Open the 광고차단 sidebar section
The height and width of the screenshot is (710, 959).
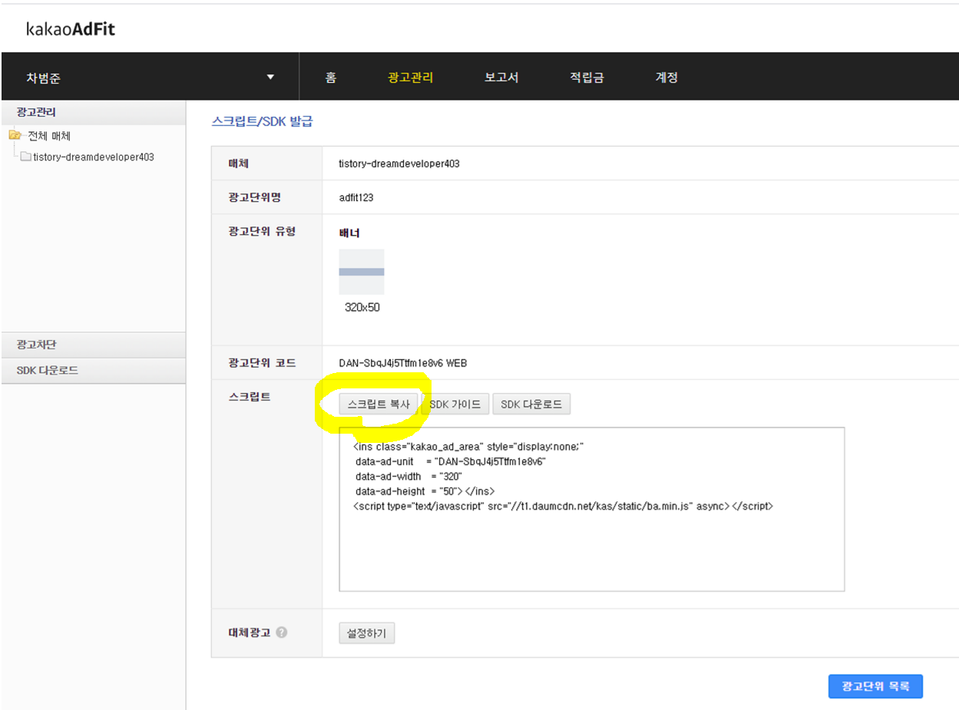pyautogui.click(x=93, y=345)
